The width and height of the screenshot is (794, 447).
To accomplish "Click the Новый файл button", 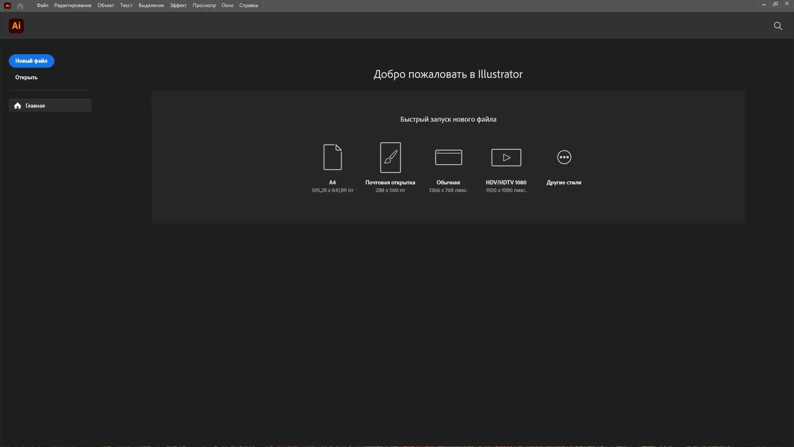I will (31, 61).
